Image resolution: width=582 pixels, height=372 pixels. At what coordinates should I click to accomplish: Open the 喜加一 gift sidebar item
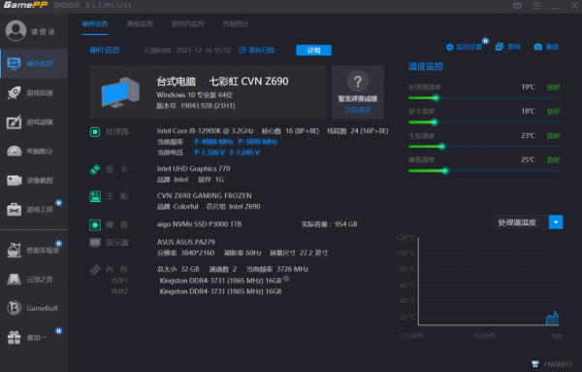[34, 337]
